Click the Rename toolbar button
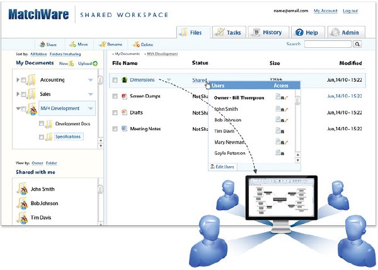This screenshot has width=378, height=270. tap(112, 44)
